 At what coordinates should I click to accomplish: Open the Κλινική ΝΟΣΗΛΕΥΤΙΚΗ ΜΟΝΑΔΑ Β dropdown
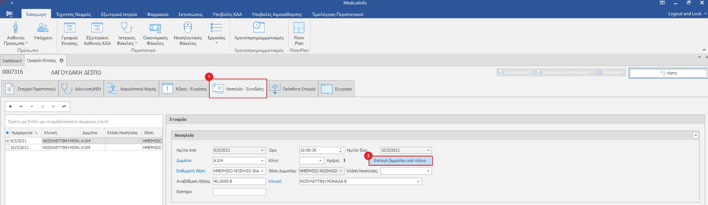pos(418,182)
